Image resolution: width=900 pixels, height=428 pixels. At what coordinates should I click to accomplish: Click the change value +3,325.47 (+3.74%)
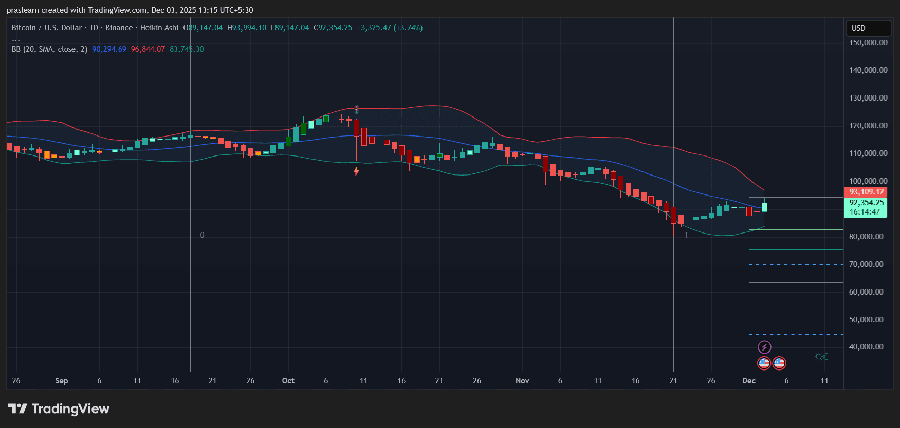click(390, 28)
